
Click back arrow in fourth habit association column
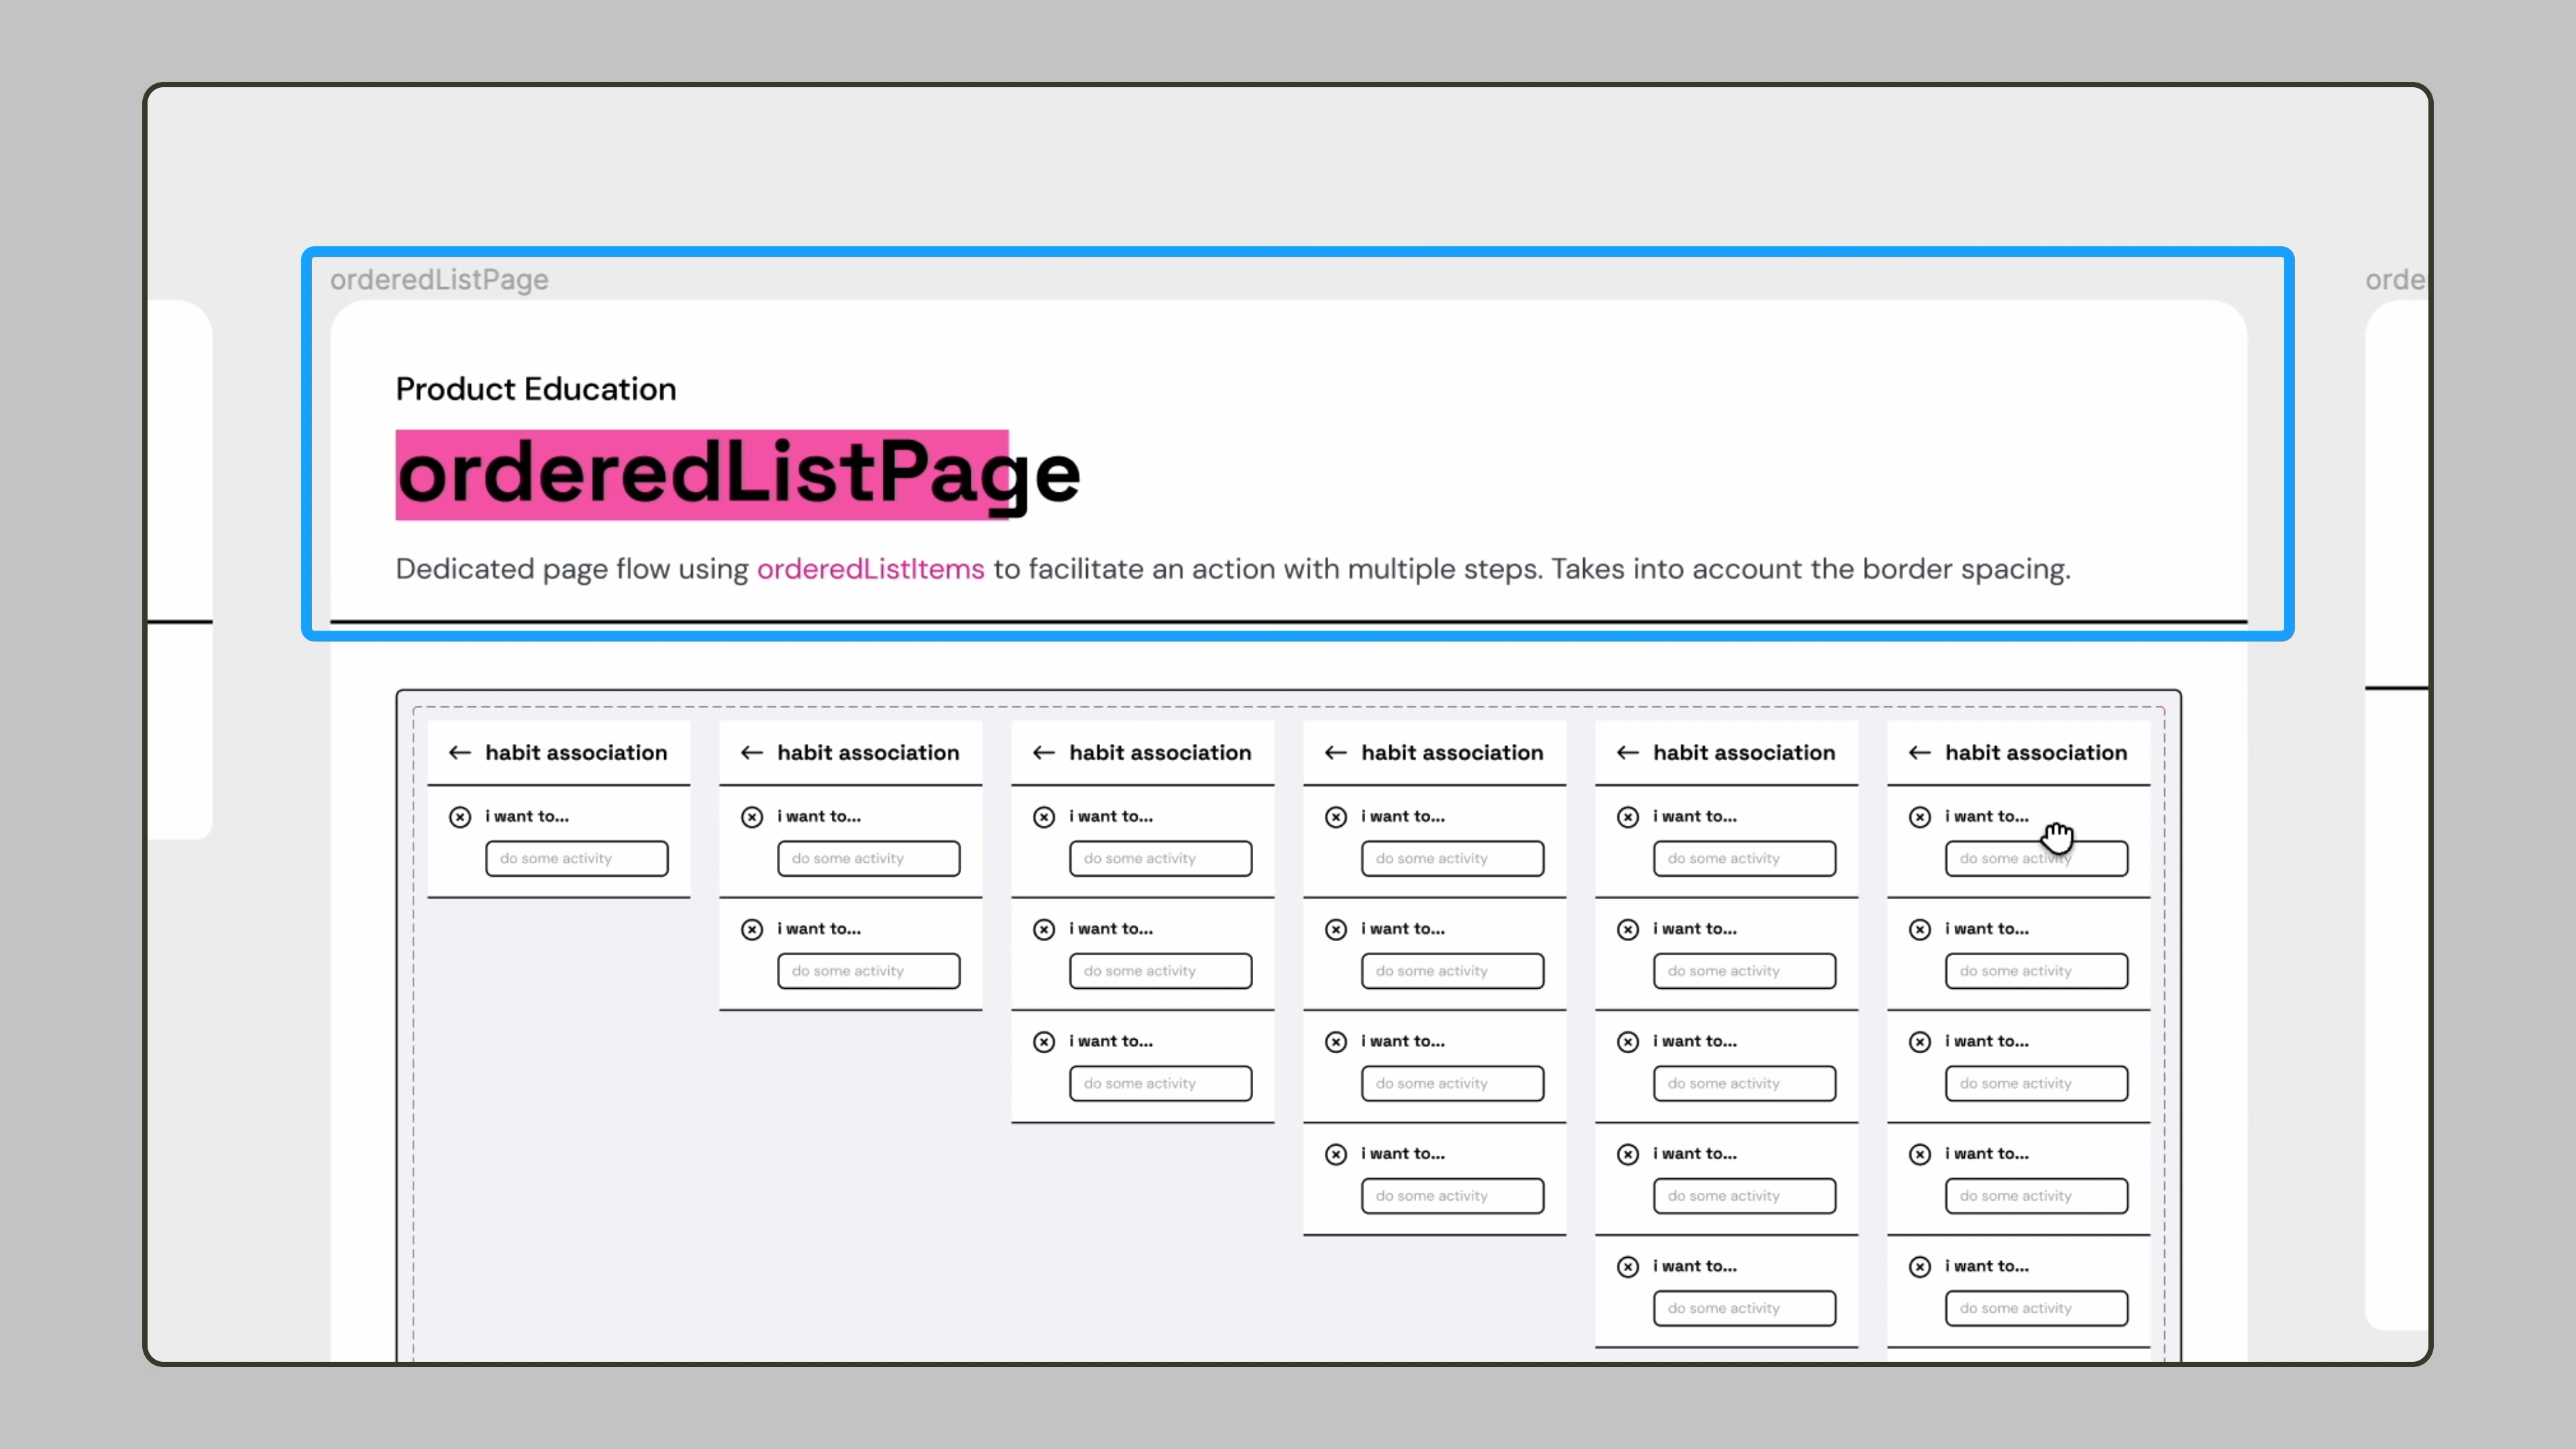(x=1336, y=753)
